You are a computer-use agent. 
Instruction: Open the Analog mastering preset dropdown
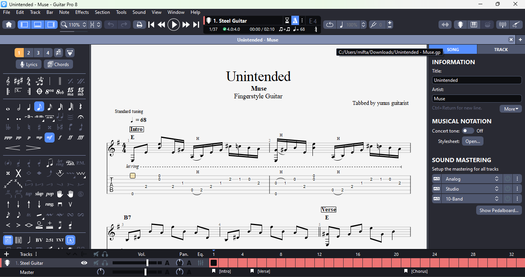click(x=472, y=179)
